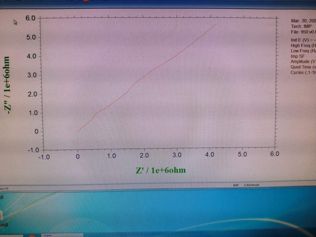Click the 'Quiet Time' parameter line
Screen dimensions: 316x237
coord(303,67)
